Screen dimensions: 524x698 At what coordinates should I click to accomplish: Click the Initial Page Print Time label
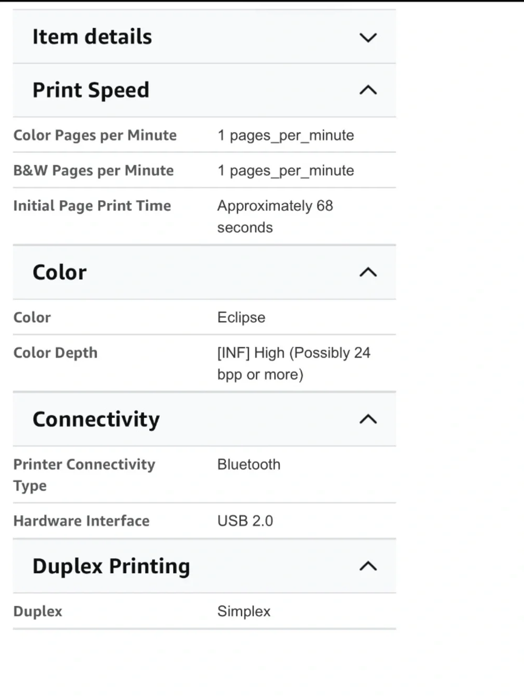coord(92,206)
